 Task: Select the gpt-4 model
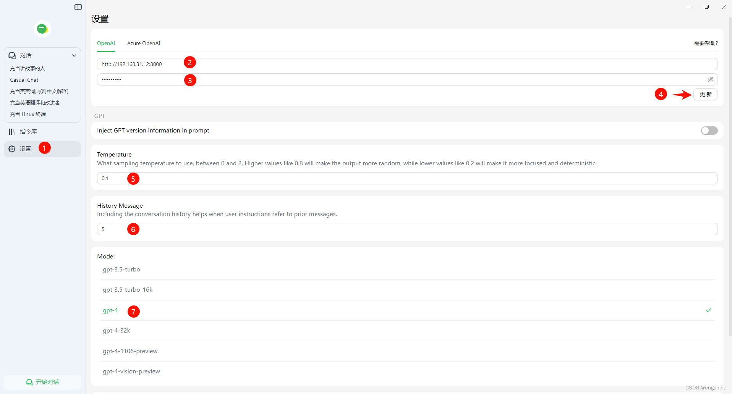(x=408, y=310)
